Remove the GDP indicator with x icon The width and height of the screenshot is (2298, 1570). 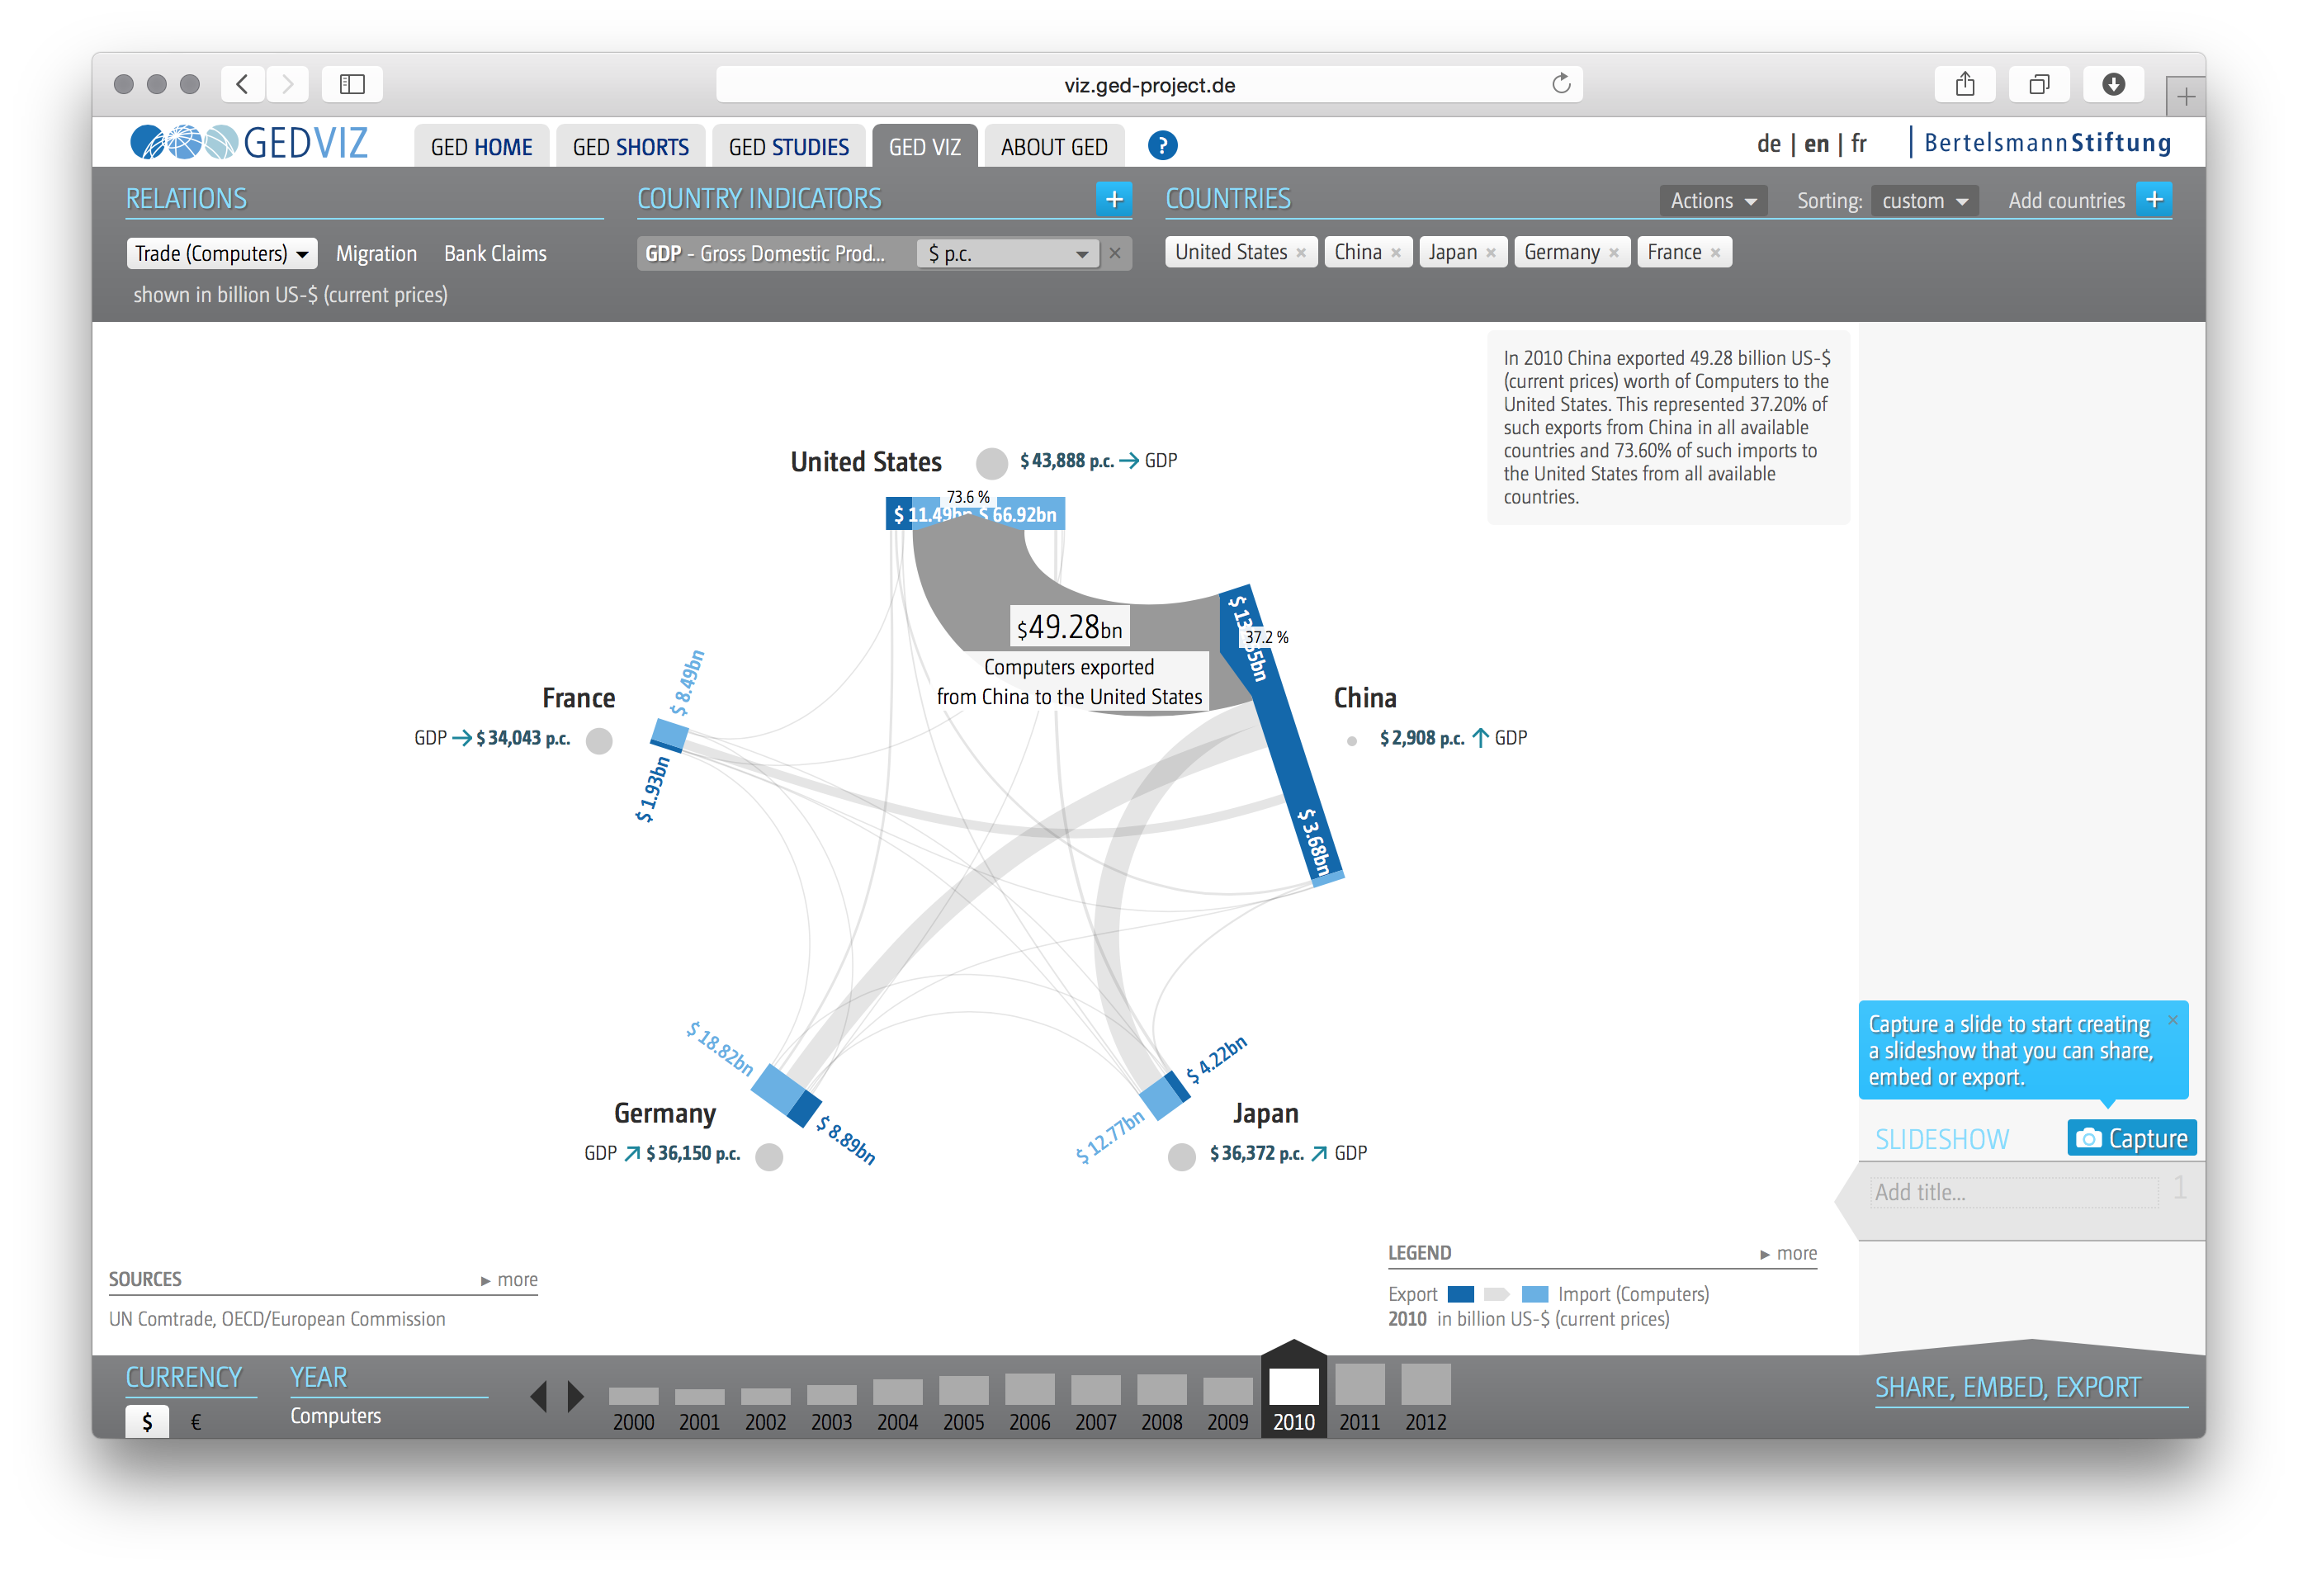point(1114,254)
